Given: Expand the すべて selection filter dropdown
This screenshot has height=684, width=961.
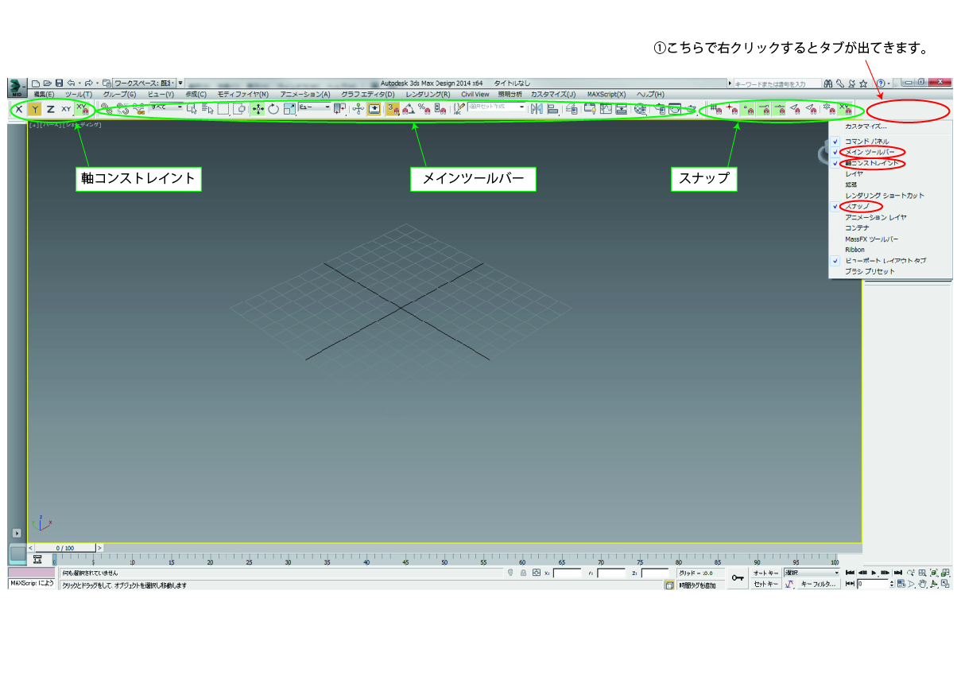Looking at the screenshot, I should (x=167, y=107).
